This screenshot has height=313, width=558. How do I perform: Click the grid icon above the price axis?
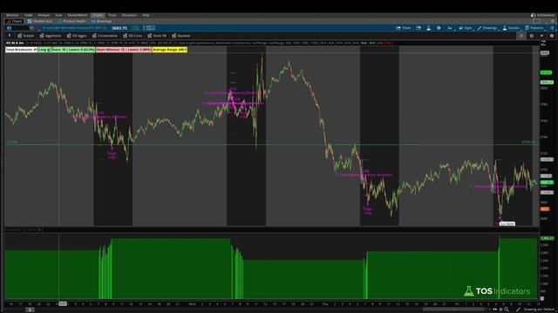[x=532, y=36]
